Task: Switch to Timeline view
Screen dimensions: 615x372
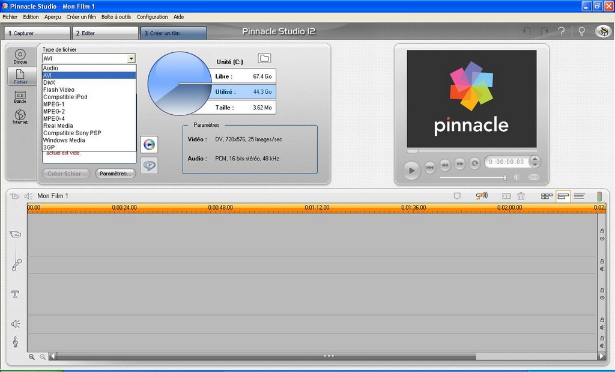Action: (563, 196)
